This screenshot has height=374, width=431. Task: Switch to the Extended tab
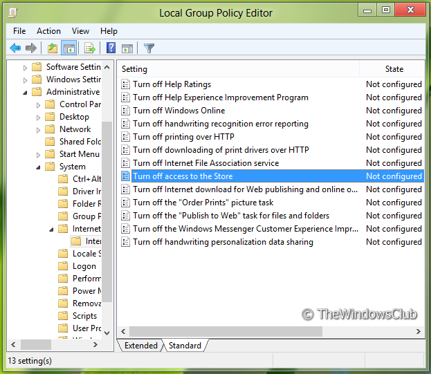140,346
